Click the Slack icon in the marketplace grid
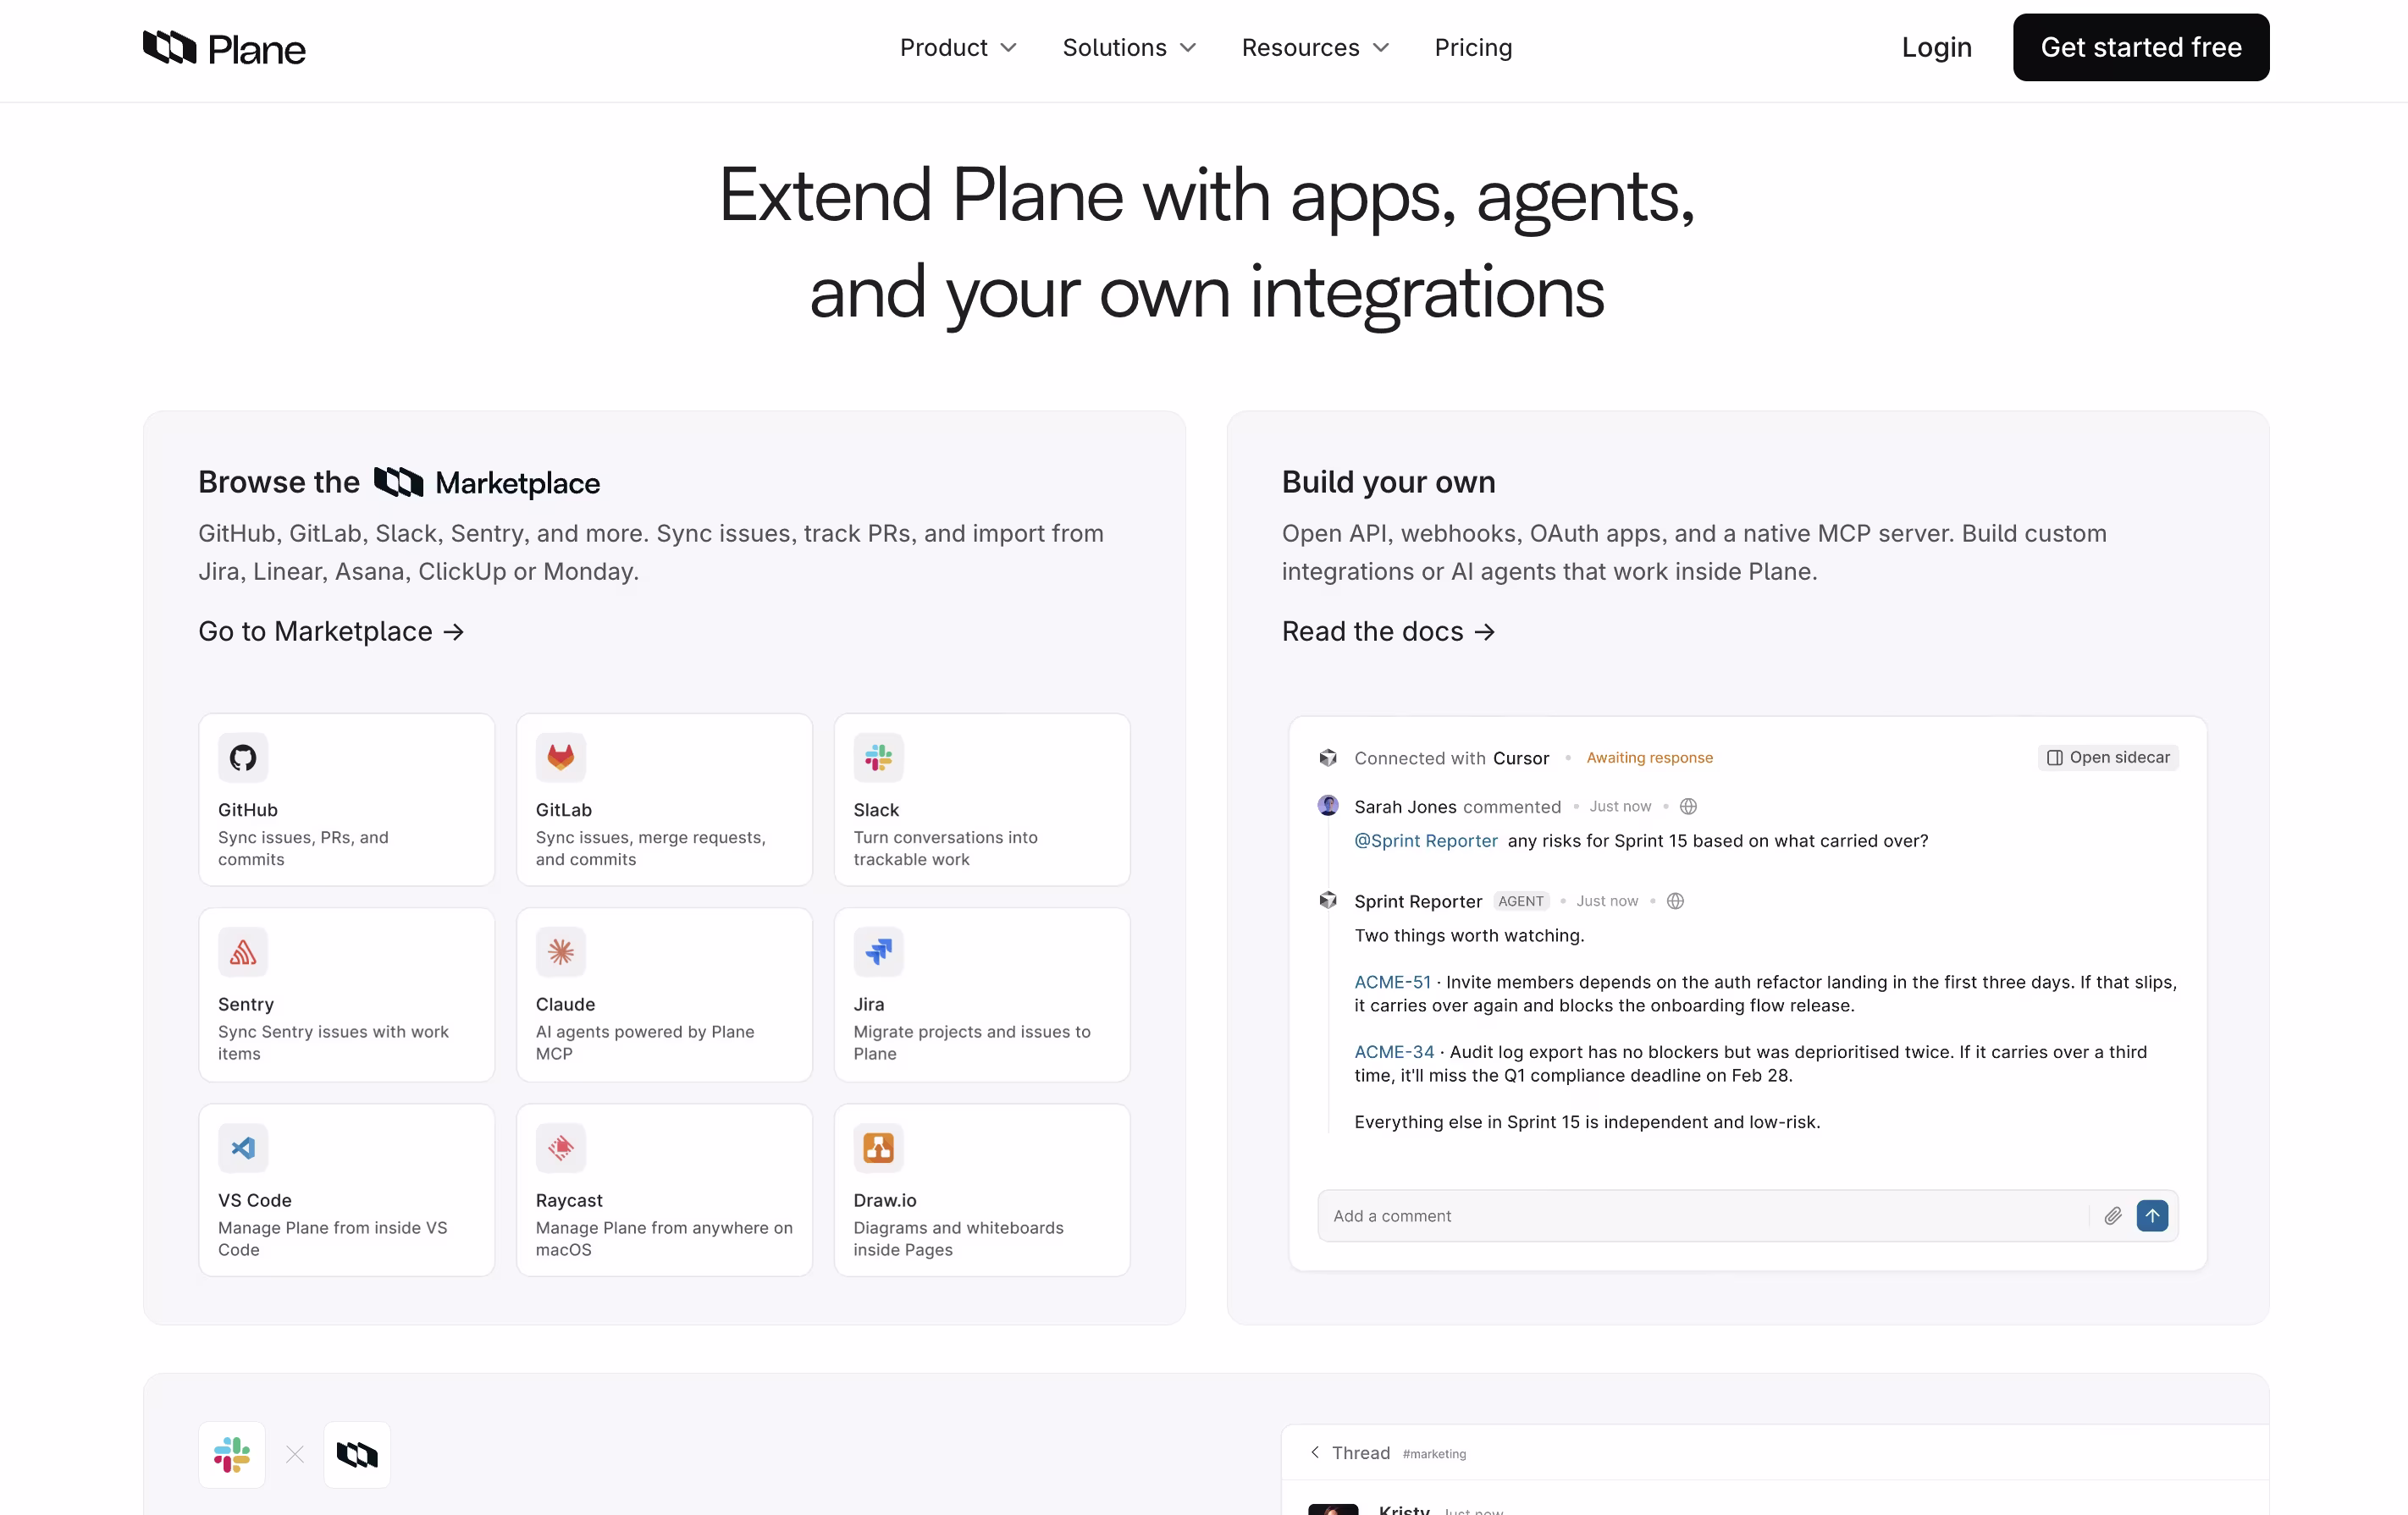The image size is (2408, 1515). pyautogui.click(x=878, y=757)
